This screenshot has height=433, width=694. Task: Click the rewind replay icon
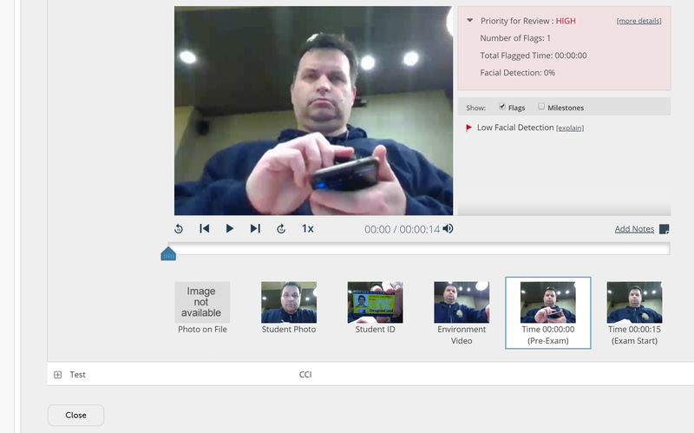point(179,228)
